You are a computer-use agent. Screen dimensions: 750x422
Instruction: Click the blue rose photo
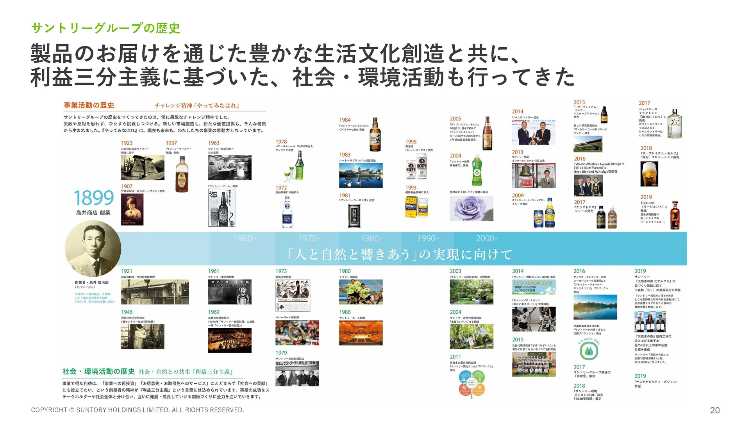pos(471,208)
